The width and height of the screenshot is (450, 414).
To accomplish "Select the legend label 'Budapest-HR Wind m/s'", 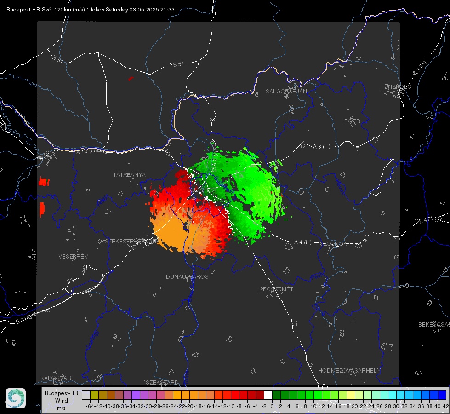I will coord(61,400).
